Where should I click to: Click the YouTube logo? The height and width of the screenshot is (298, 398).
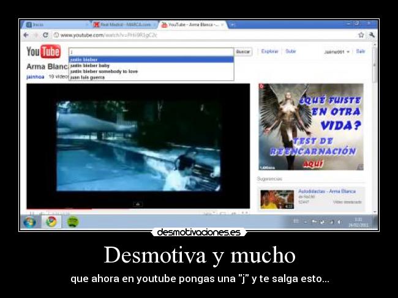click(43, 51)
